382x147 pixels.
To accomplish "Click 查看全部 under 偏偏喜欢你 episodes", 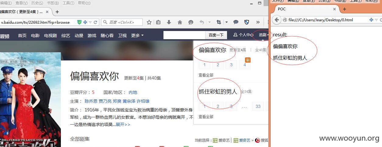I will [x=206, y=75].
